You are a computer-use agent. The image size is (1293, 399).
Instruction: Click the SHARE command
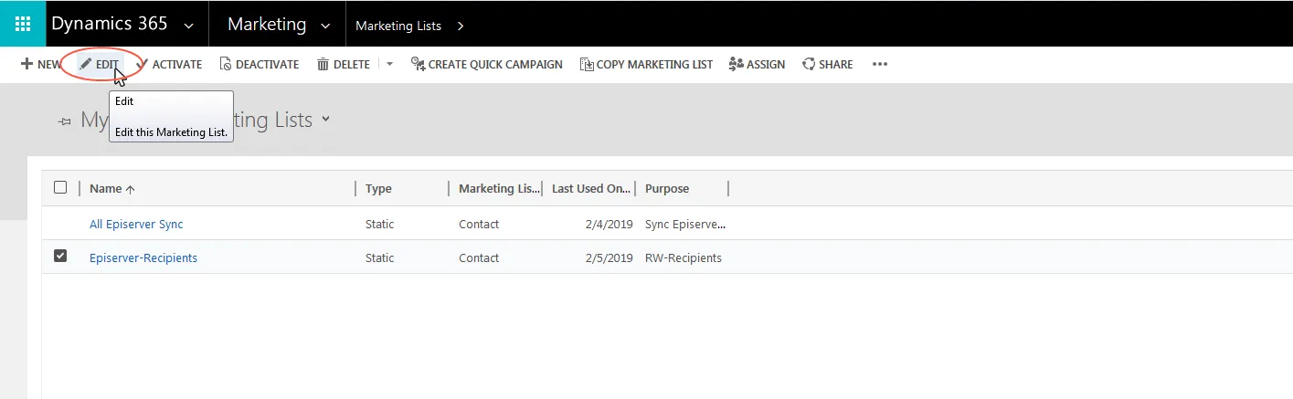(828, 64)
